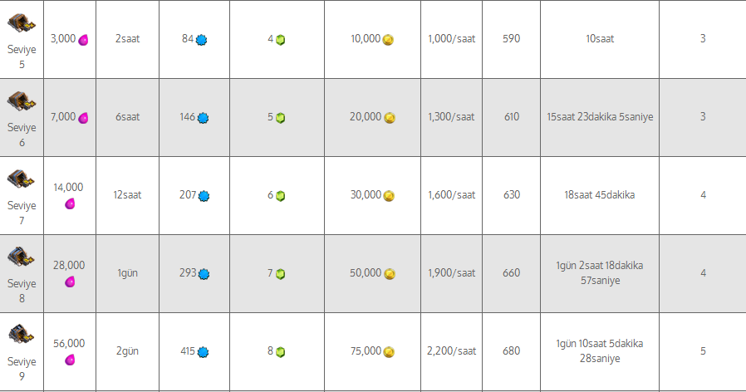Viewport: 746px width, 392px height.
Task: Click the pink elixir drop beside 3,000
Action: (83, 40)
